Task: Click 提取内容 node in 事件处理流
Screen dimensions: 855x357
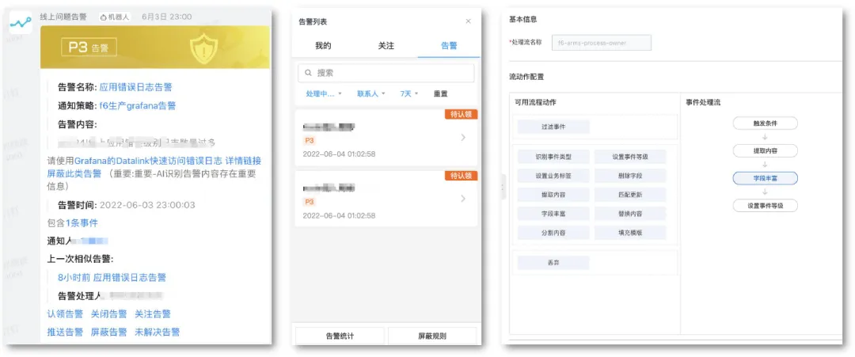Action: coord(766,150)
